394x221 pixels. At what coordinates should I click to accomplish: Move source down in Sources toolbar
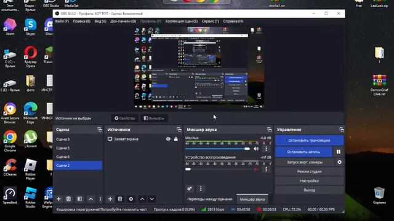click(x=152, y=199)
